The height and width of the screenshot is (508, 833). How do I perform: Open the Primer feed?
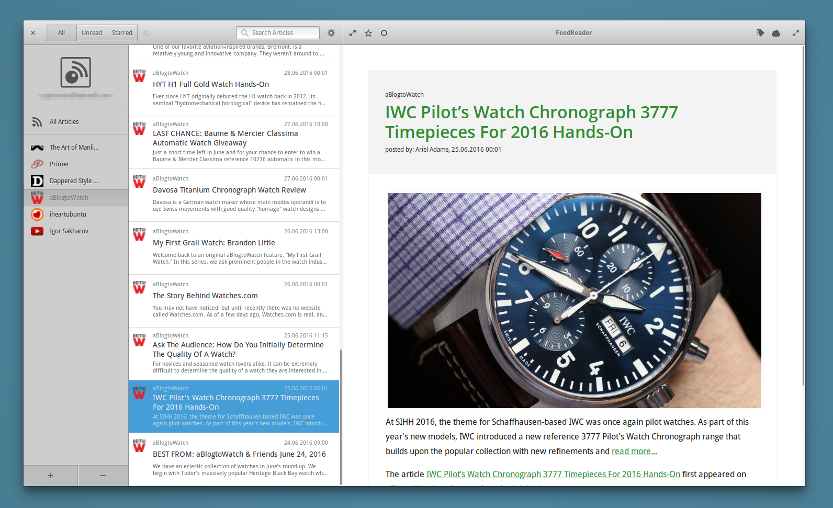(76, 164)
